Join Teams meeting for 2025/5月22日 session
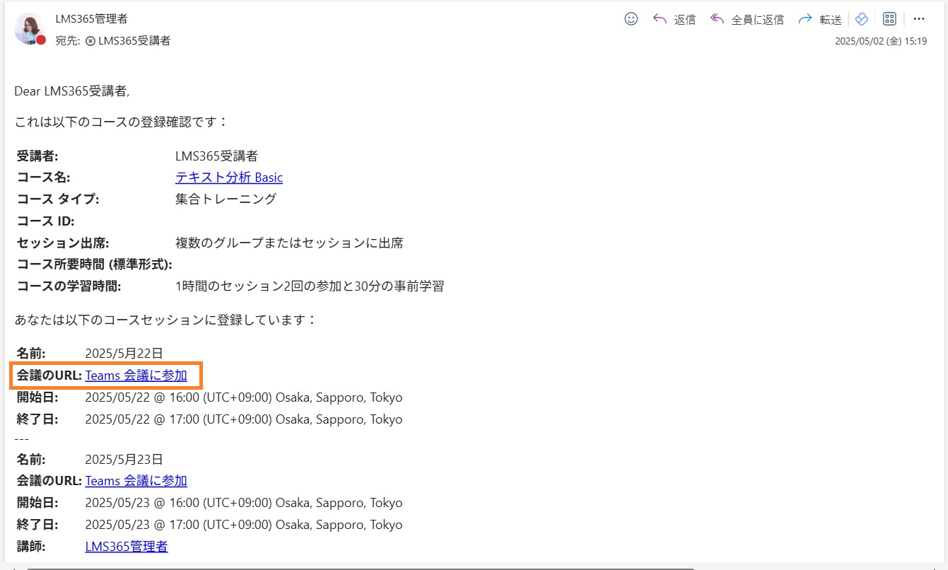Screen dimensions: 948x570 (136, 376)
